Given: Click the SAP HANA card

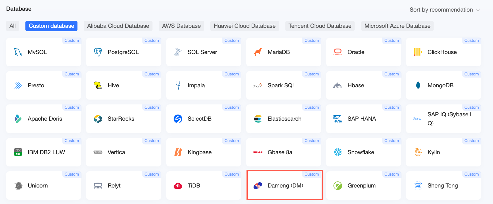Looking at the screenshot, I should 363,119.
